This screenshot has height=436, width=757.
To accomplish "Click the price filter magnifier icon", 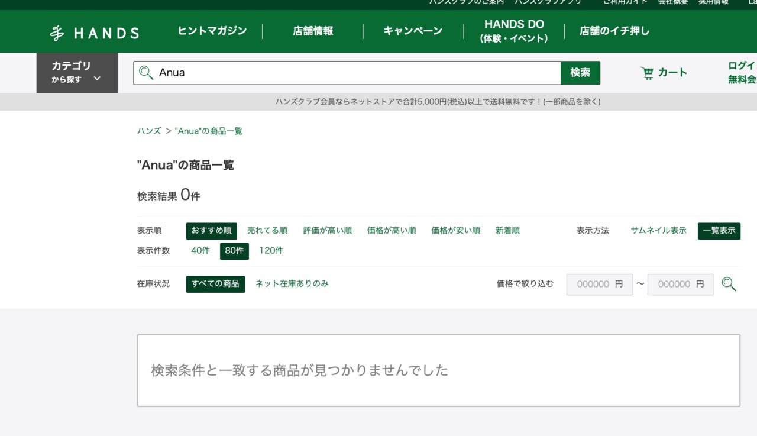I will 729,285.
